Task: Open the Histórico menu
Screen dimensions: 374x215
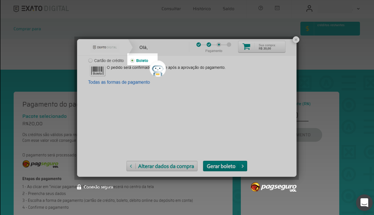Action: click(x=202, y=9)
